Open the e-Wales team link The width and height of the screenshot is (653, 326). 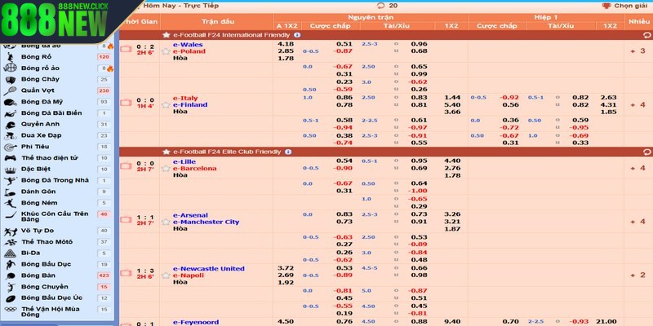click(x=188, y=45)
